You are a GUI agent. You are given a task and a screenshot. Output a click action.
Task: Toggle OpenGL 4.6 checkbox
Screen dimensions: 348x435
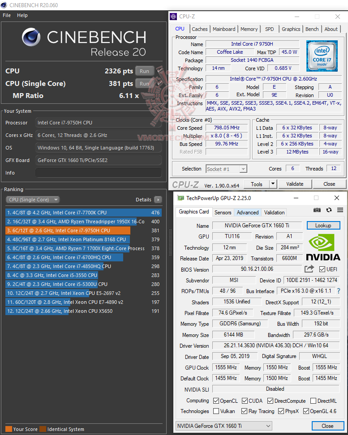(x=306, y=411)
